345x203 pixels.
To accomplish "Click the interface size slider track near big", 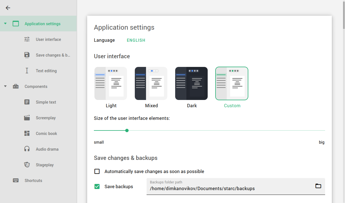I will click(317, 130).
